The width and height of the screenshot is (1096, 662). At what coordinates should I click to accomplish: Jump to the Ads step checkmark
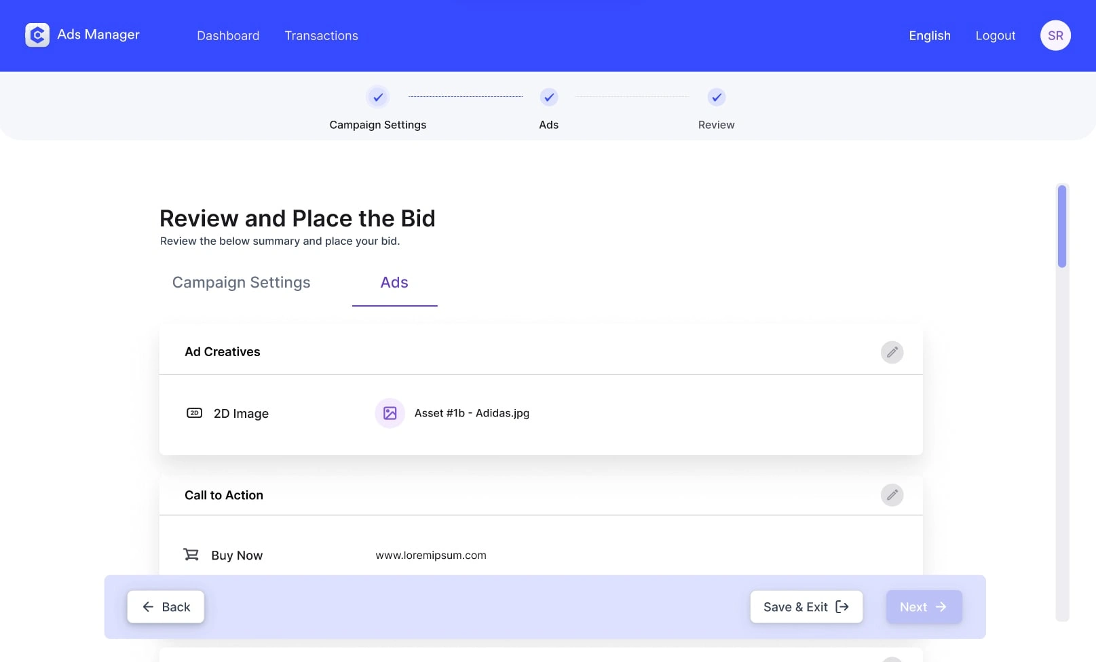tap(549, 97)
